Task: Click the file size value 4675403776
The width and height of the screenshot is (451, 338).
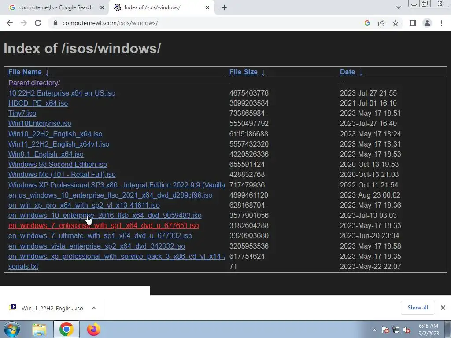Action: point(249,93)
